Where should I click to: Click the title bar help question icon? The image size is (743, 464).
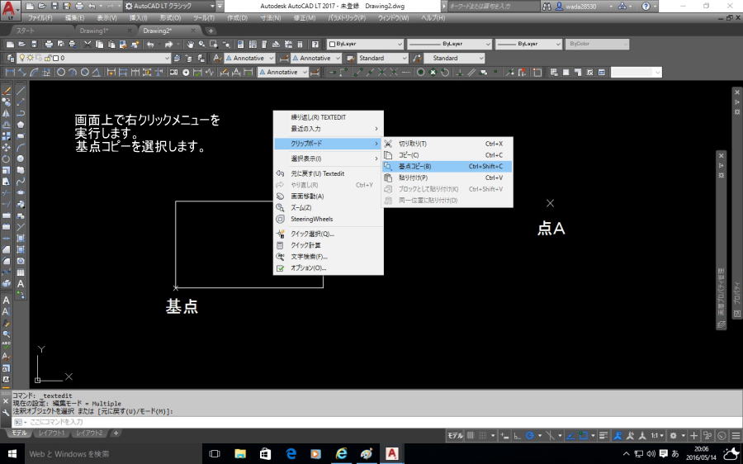646,6
